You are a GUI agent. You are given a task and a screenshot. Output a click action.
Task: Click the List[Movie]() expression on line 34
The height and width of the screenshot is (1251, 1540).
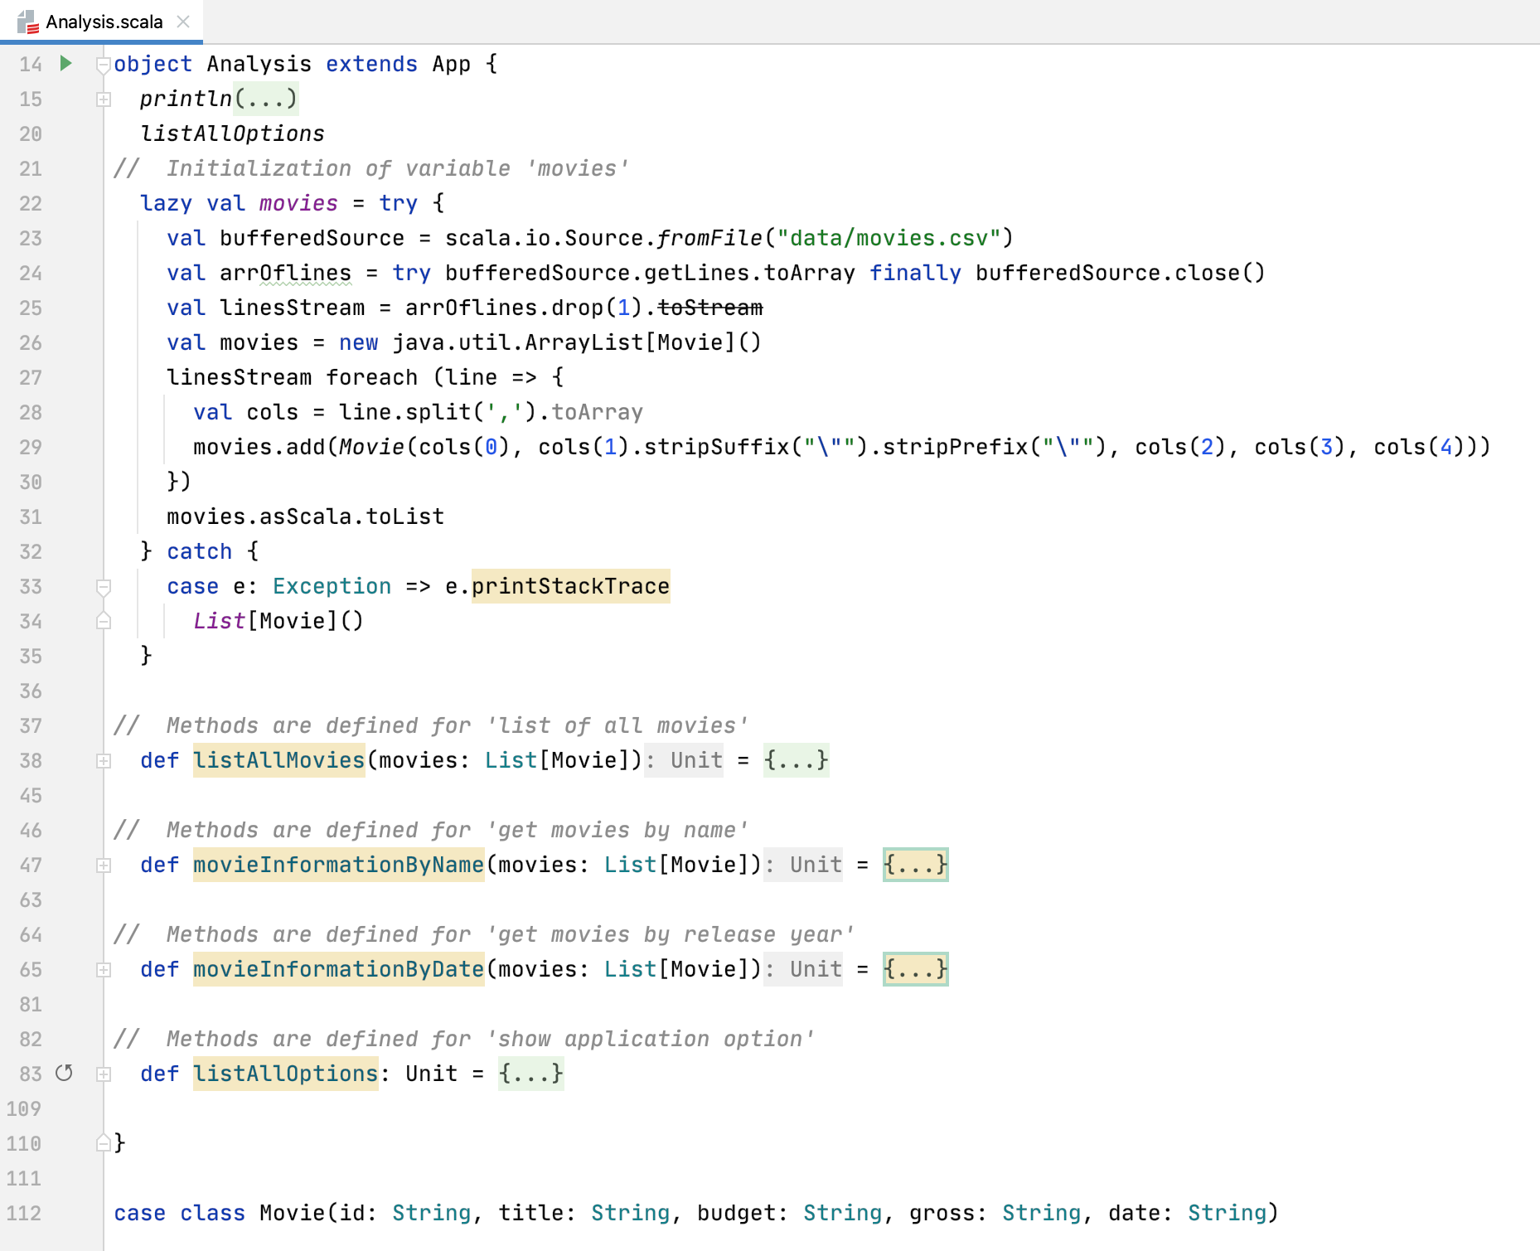tap(278, 621)
